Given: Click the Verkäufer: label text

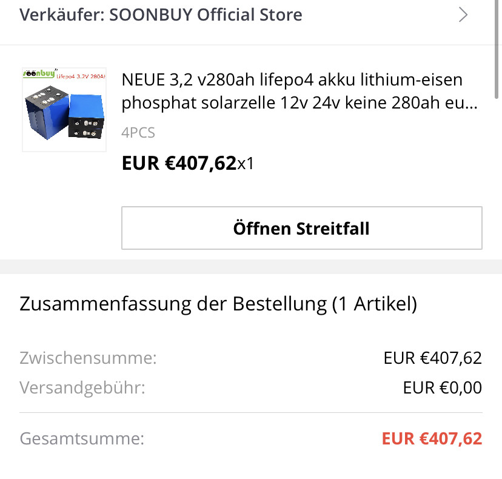Looking at the screenshot, I should (x=62, y=15).
